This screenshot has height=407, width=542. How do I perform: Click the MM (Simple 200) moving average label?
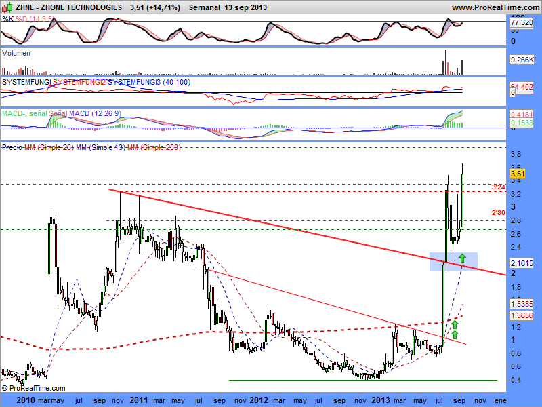pos(154,147)
